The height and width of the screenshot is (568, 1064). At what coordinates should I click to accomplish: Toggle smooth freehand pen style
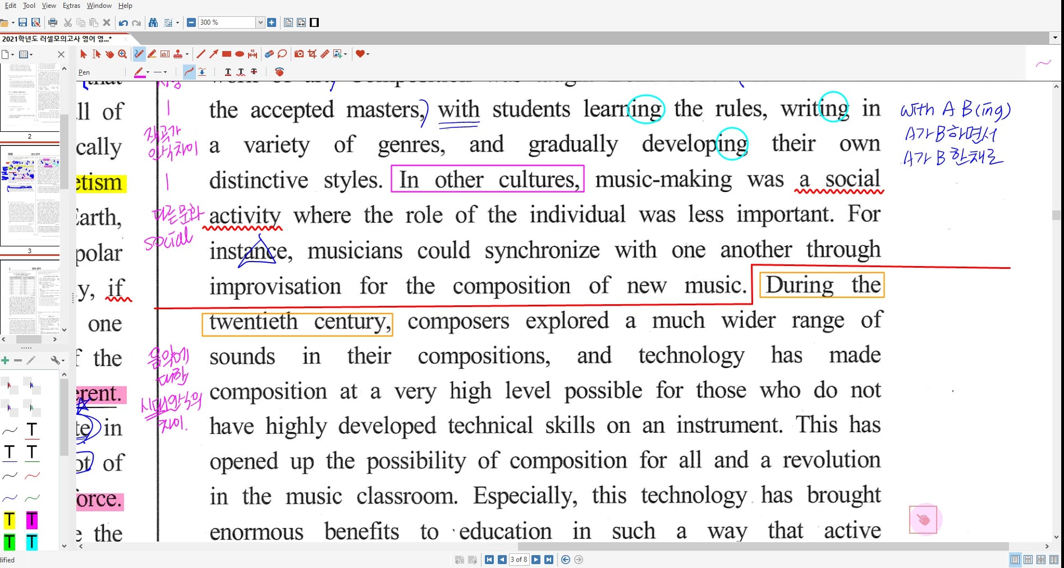[189, 72]
